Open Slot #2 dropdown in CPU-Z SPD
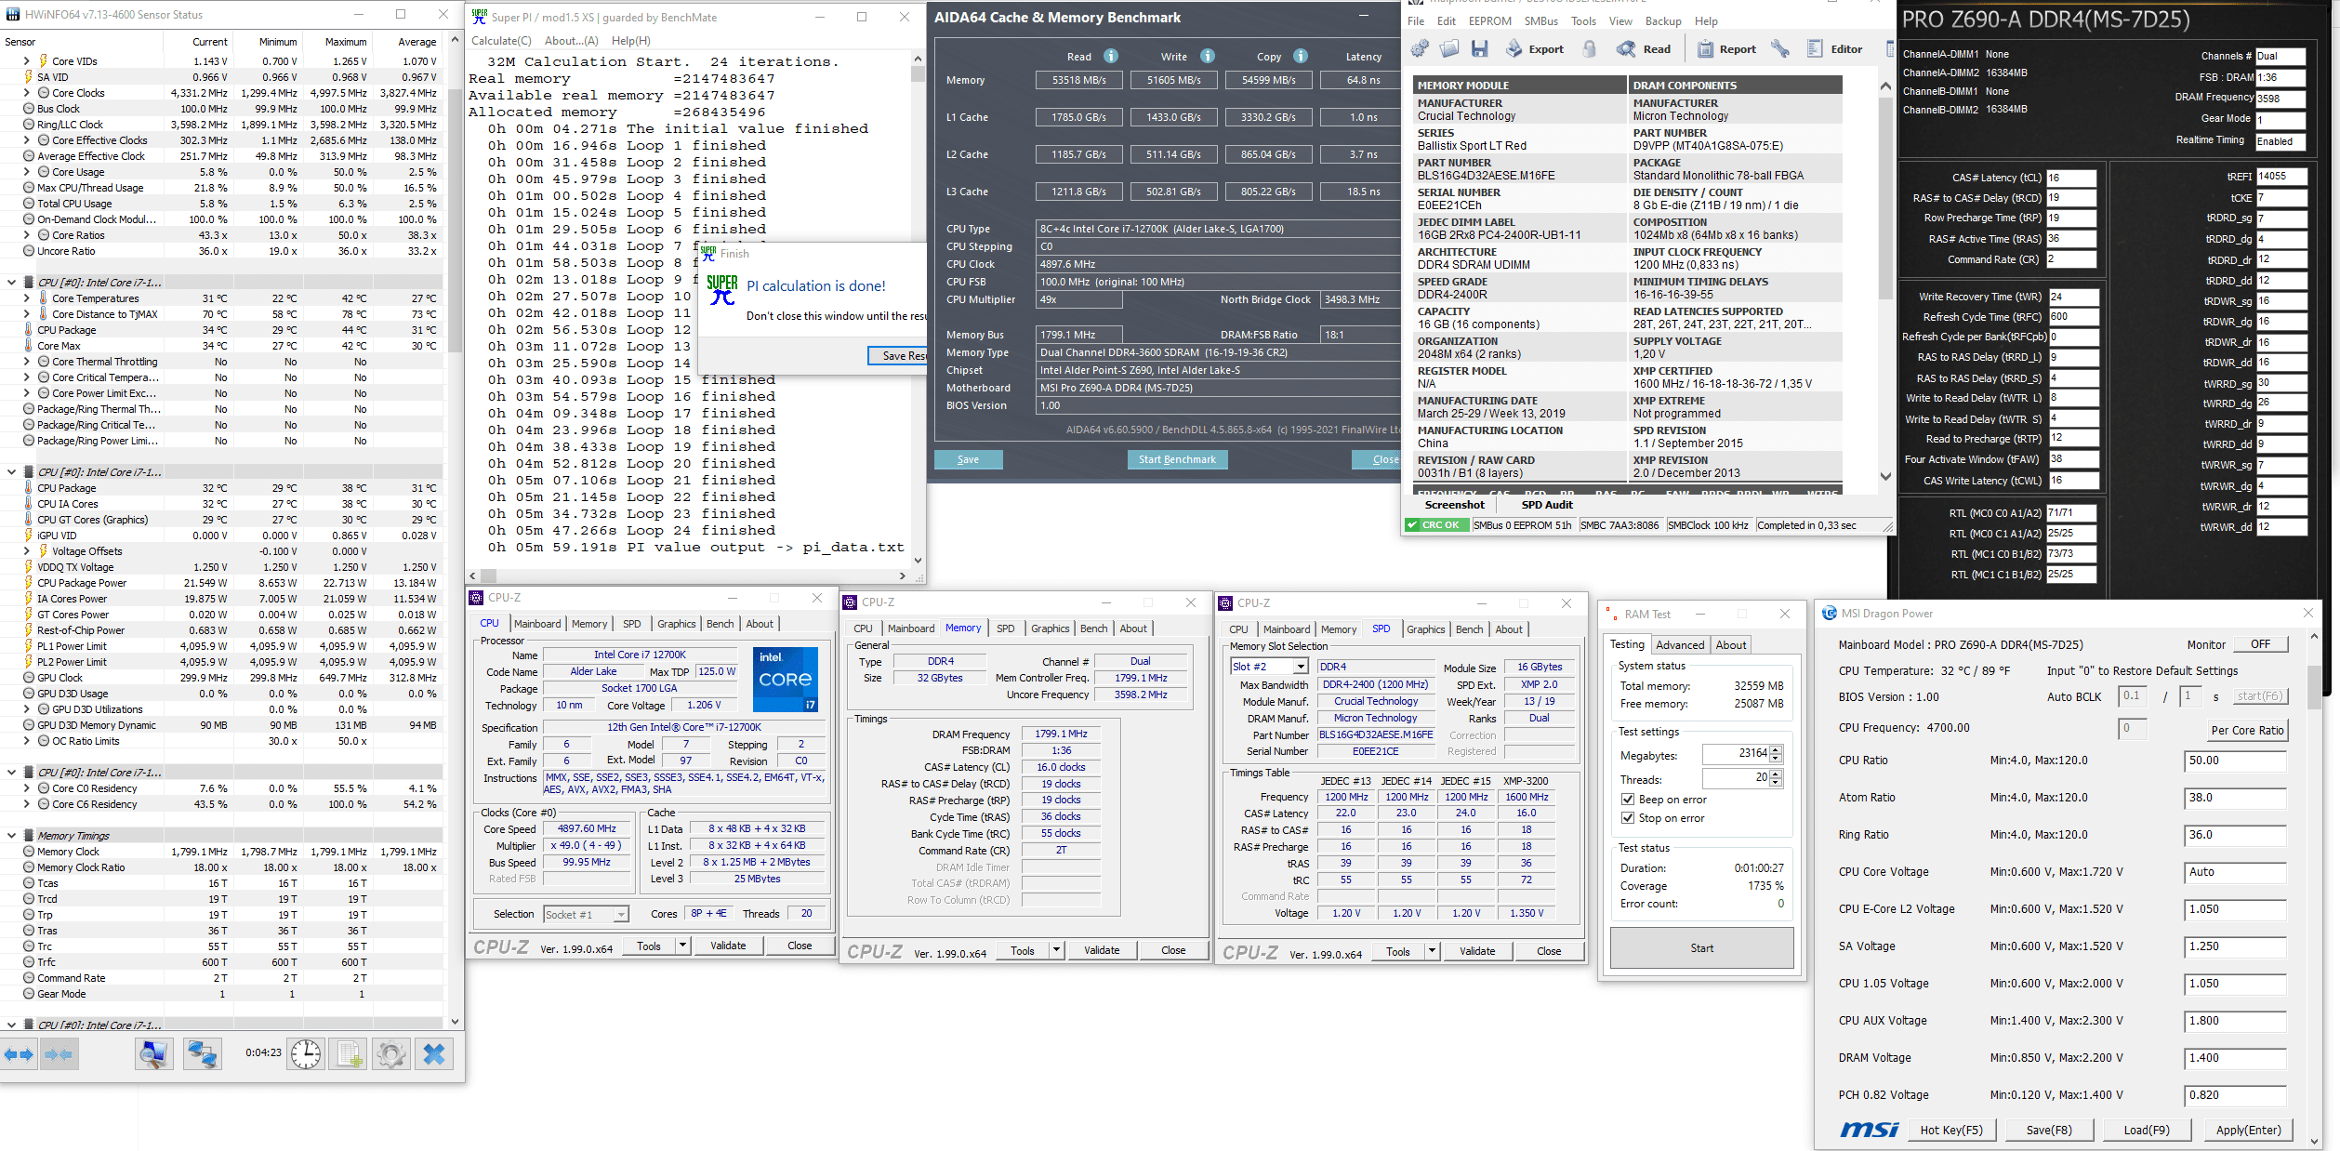The width and height of the screenshot is (2340, 1151). click(x=1301, y=667)
